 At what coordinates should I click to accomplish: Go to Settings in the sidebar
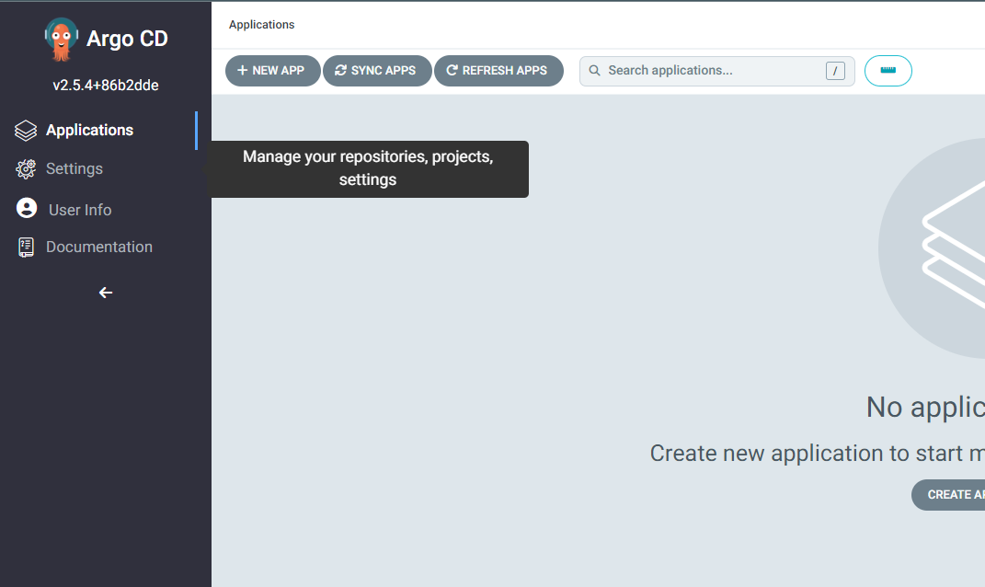coord(74,168)
